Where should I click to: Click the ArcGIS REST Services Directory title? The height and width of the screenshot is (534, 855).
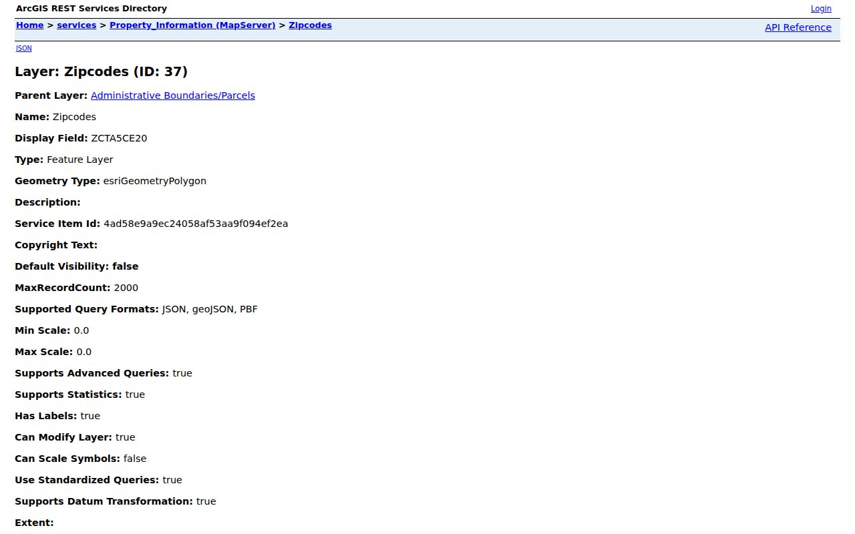[x=92, y=9]
